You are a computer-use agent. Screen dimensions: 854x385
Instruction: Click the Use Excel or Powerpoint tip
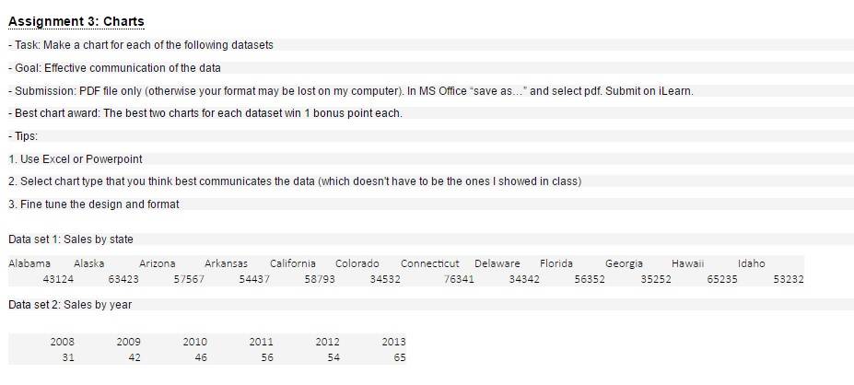coord(76,159)
